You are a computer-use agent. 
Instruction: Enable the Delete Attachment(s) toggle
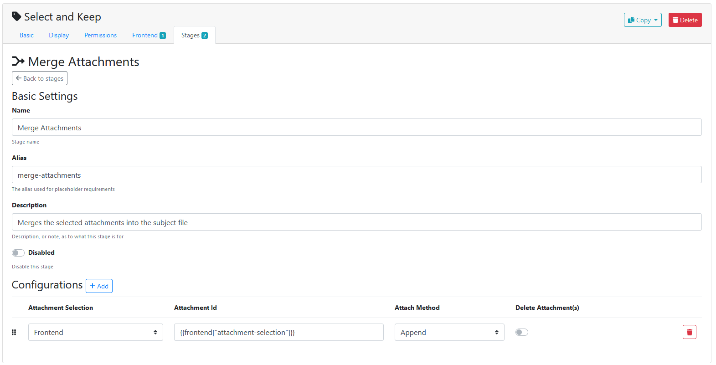point(521,332)
